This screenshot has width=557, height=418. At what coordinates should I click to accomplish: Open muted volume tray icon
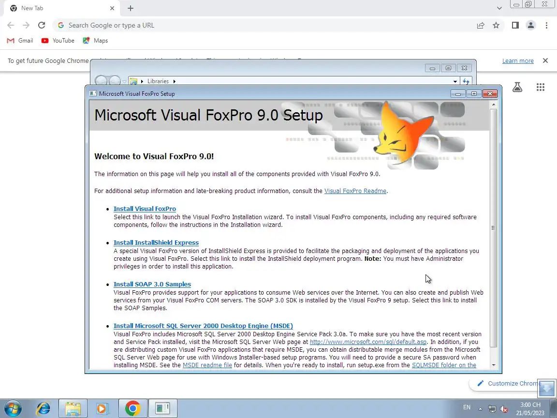[x=503, y=409]
